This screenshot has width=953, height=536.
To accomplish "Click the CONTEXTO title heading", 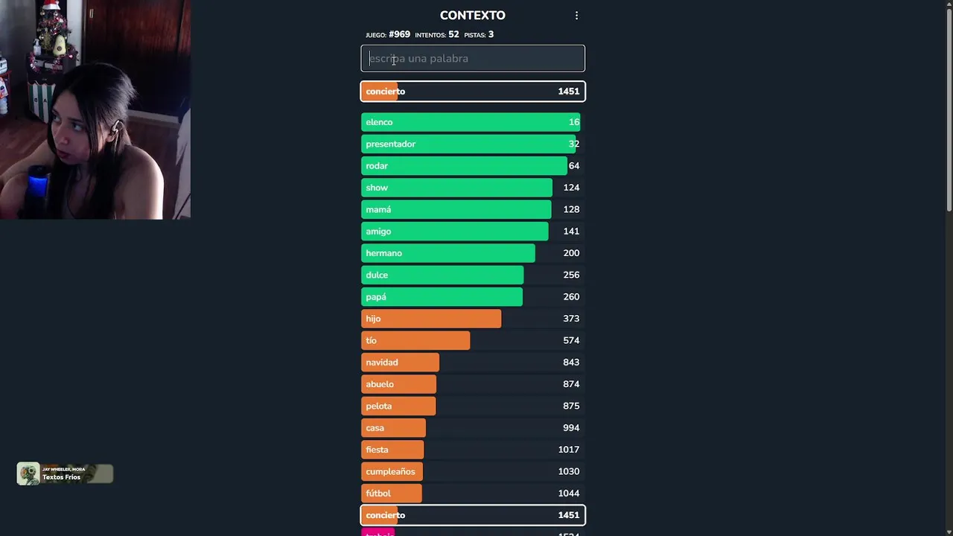I will point(472,16).
